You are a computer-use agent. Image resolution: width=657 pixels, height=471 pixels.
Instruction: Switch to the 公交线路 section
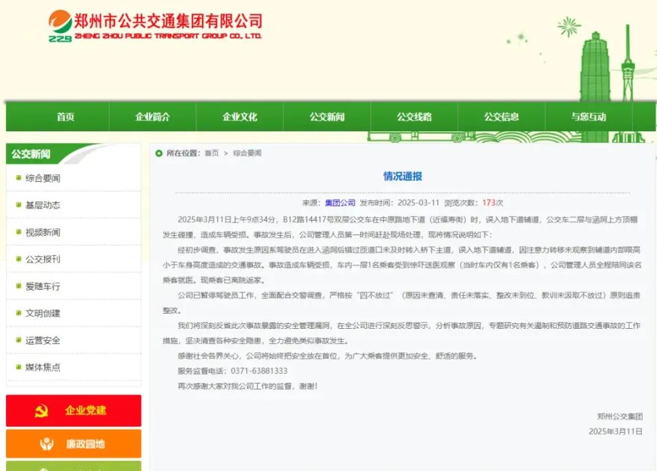[x=416, y=116]
